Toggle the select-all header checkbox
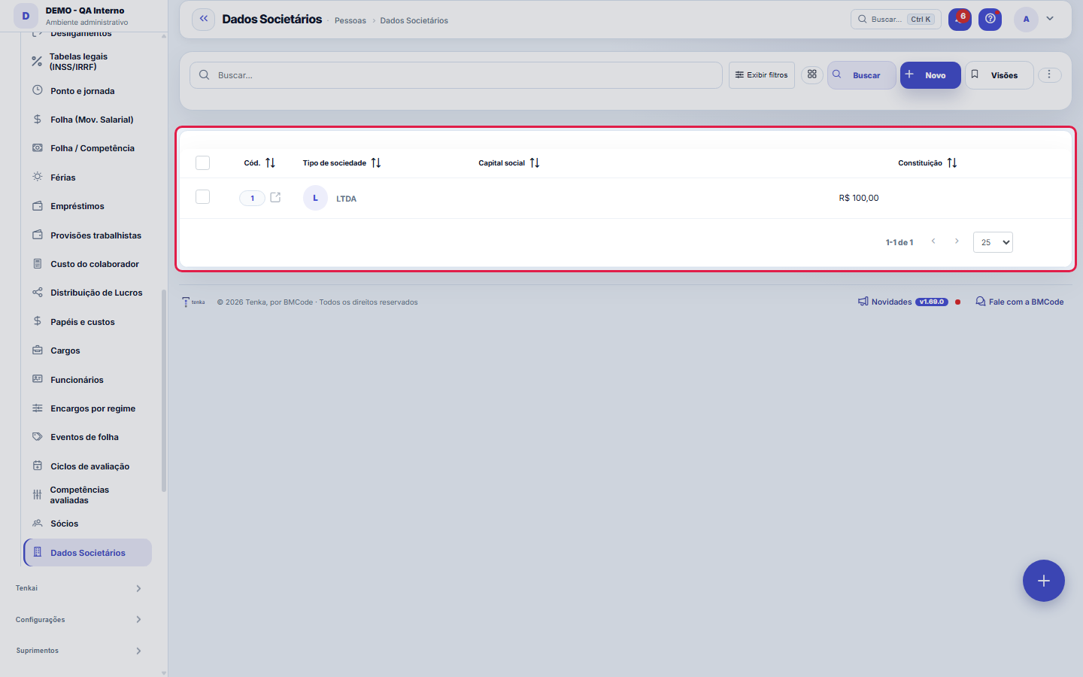Image resolution: width=1083 pixels, height=677 pixels. tap(202, 162)
